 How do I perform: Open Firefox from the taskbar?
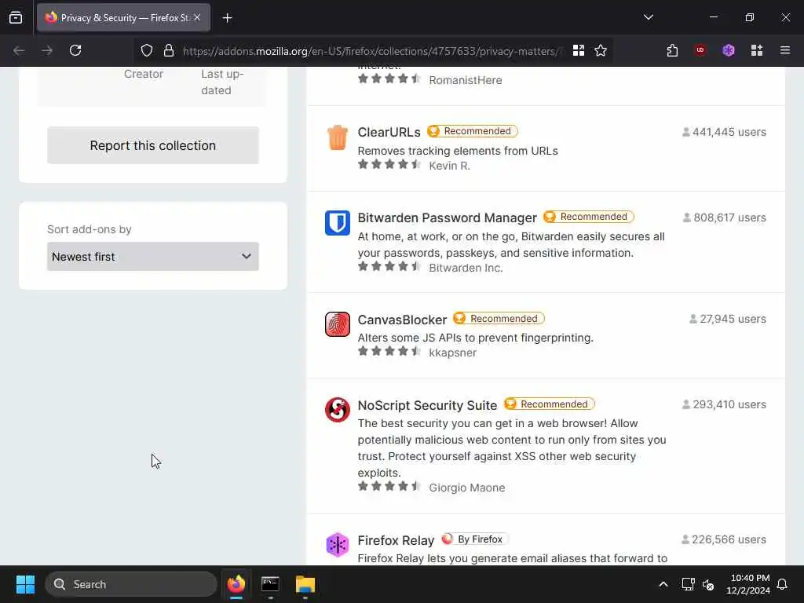click(x=236, y=584)
